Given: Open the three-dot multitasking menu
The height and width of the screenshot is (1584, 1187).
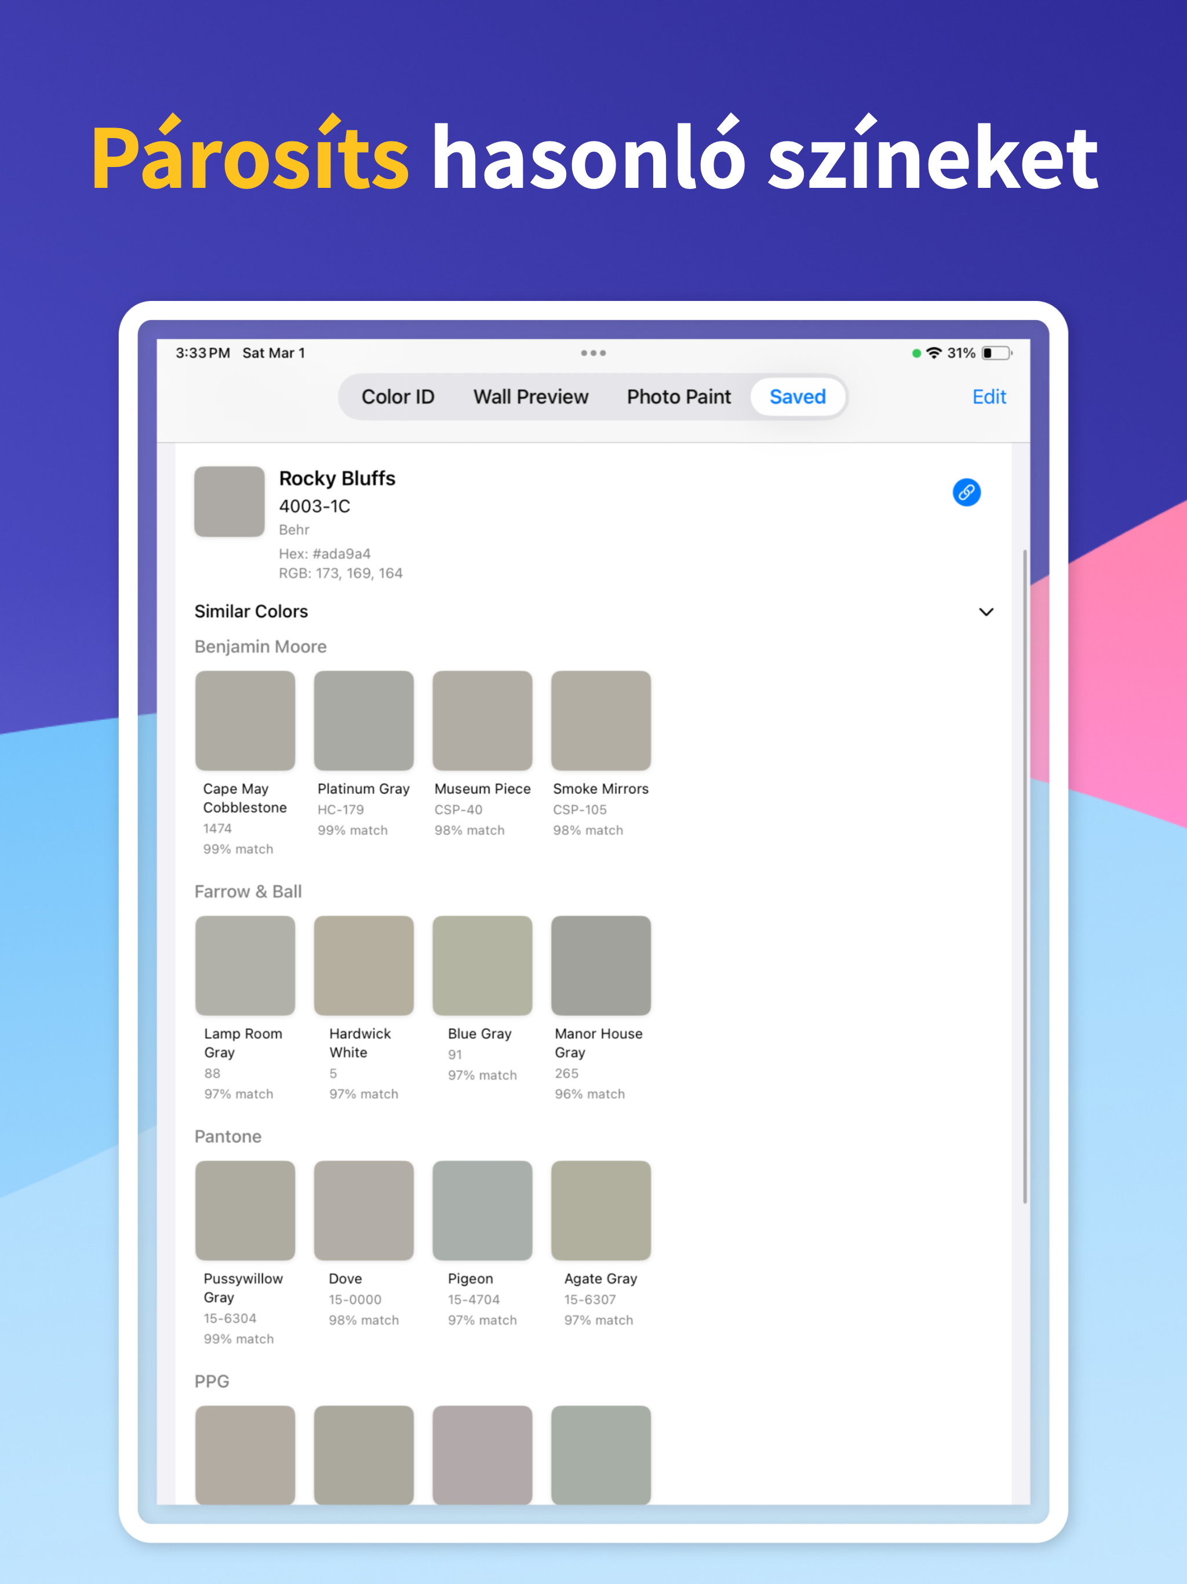Looking at the screenshot, I should pos(593,353).
